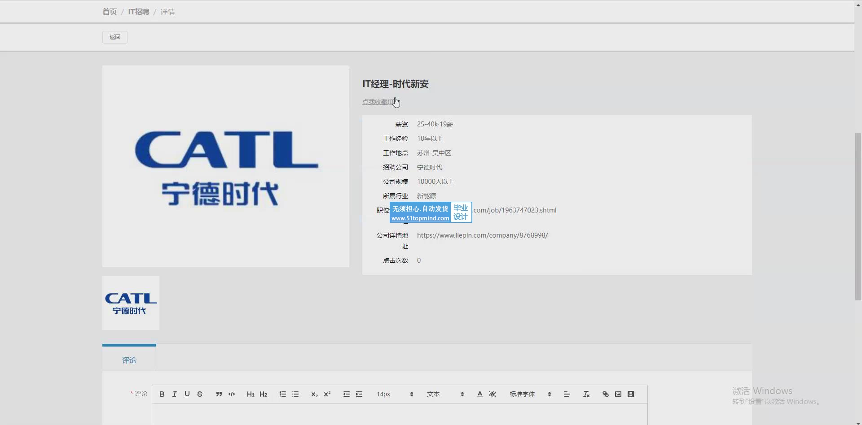This screenshot has width=862, height=425.
Task: Clear text formatting
Action: 586,394
